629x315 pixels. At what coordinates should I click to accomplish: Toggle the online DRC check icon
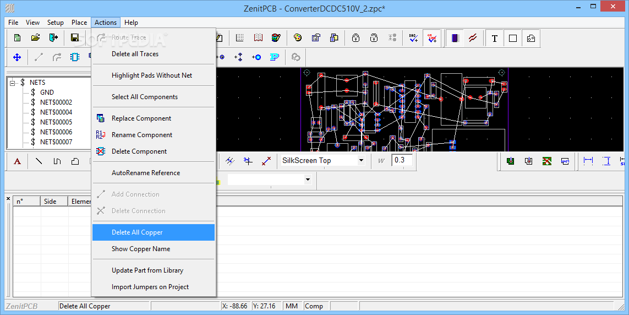tap(432, 38)
